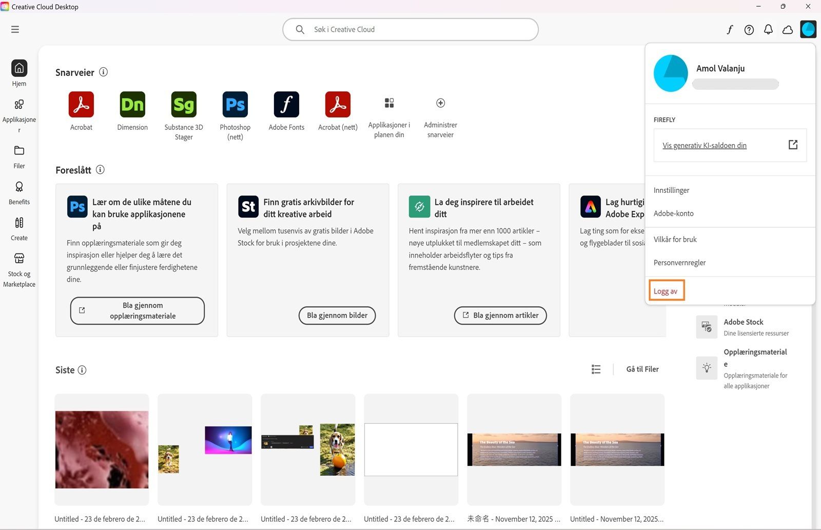Click the Adobe Stock free images card title
The height and width of the screenshot is (530, 821).
click(309, 208)
